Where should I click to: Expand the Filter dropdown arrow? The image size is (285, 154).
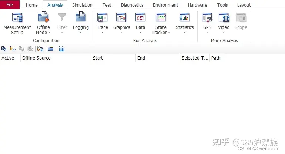tap(62, 32)
